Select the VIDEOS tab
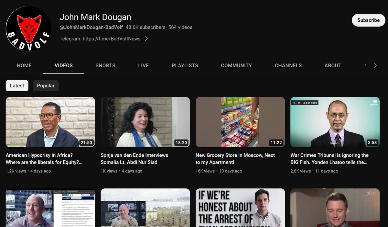 pos(64,65)
